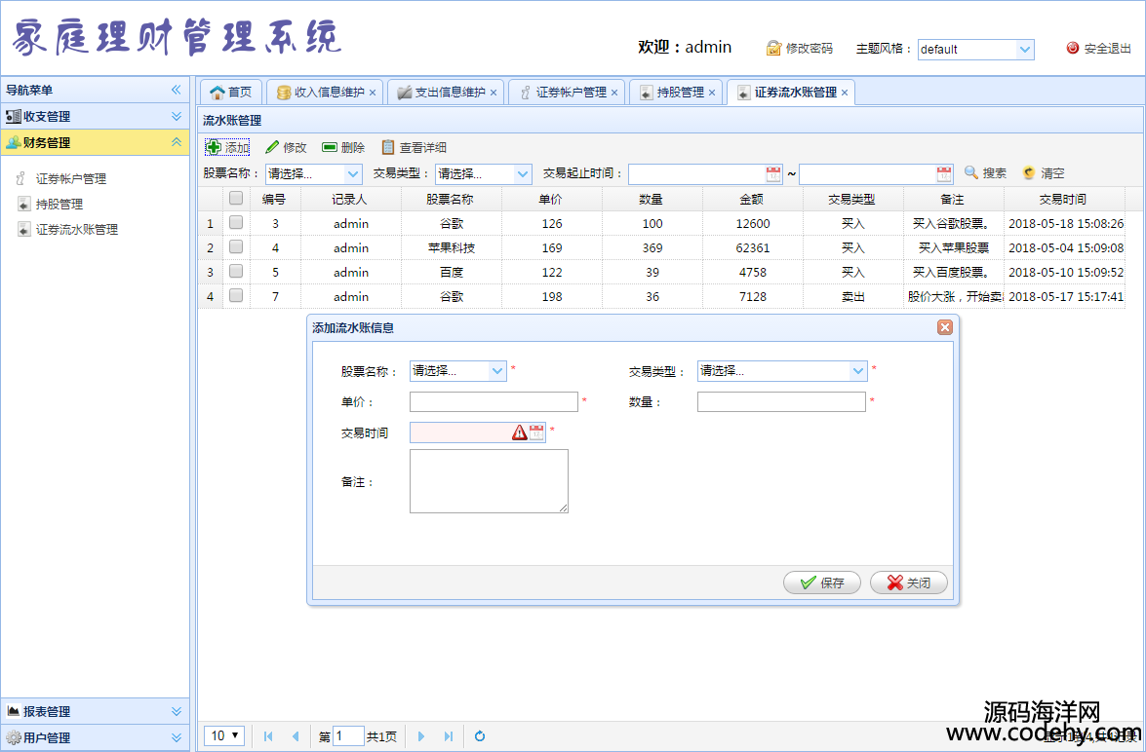Open calendar picker for 交易时间 in dialog
Screen dimensions: 1146x752
coord(536,432)
